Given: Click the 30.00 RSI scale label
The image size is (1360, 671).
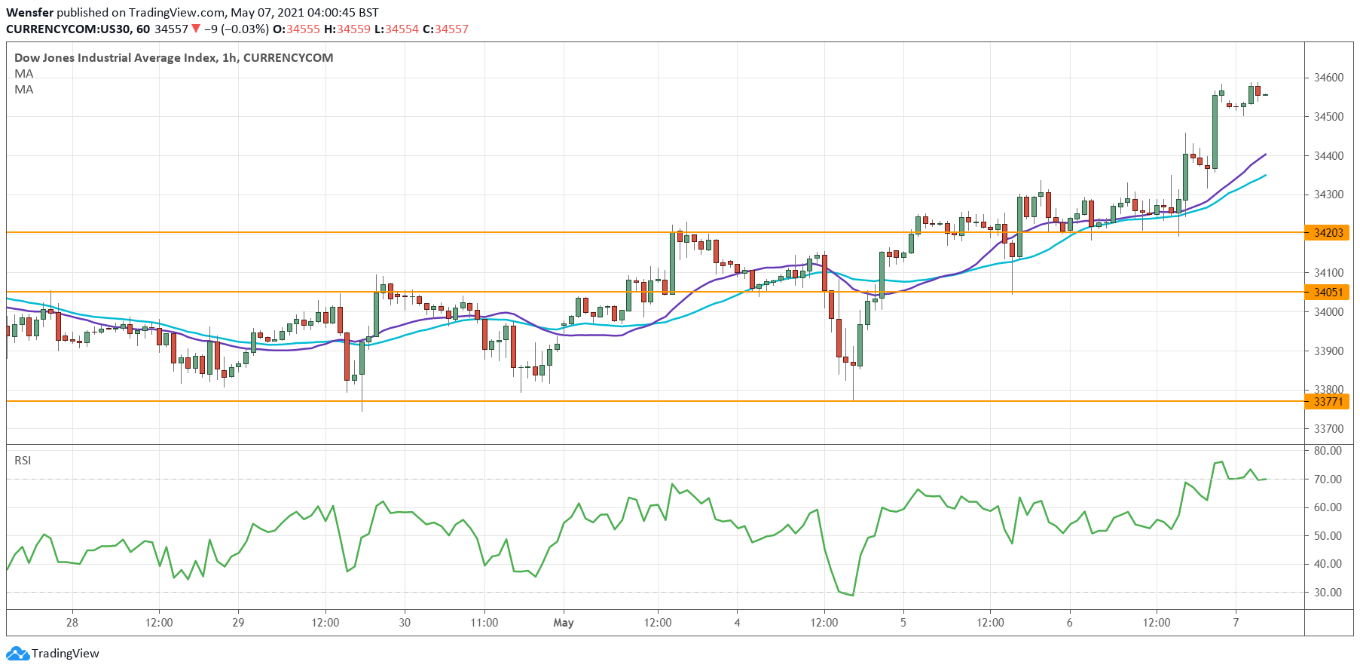Looking at the screenshot, I should pyautogui.click(x=1328, y=593).
